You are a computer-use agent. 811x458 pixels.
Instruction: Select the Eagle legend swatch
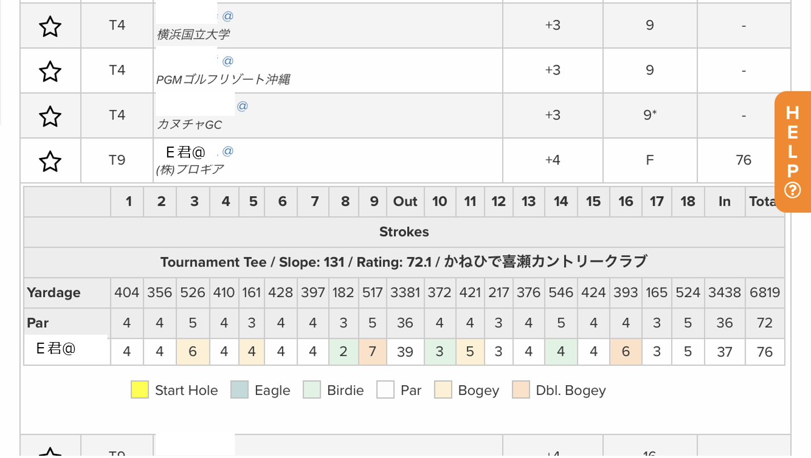point(239,390)
